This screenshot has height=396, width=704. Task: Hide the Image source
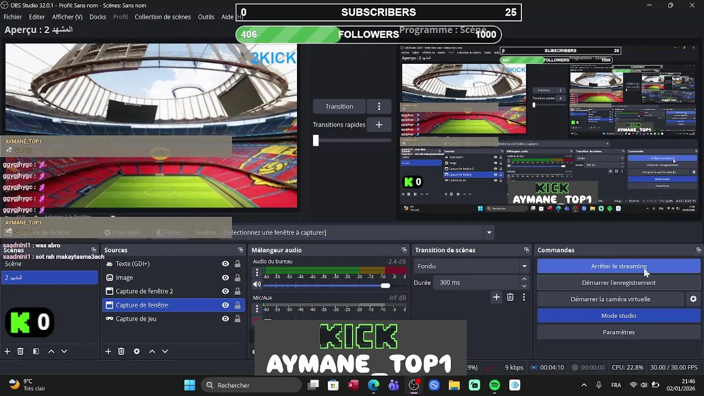point(226,278)
